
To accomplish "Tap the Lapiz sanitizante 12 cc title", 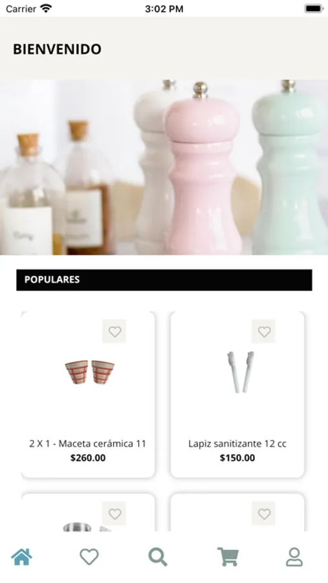I will coord(237,444).
